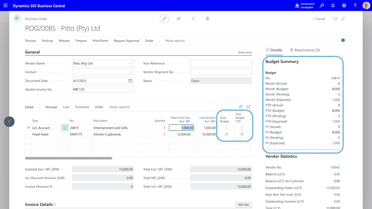Open budget No. 20815 link

coord(335,78)
